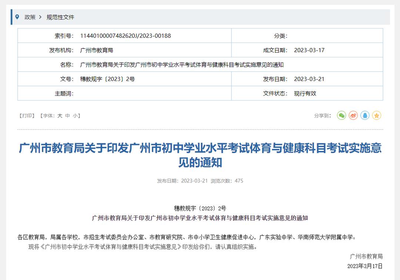Click the 主题词 label
The image size is (400, 280).
[x=64, y=94]
